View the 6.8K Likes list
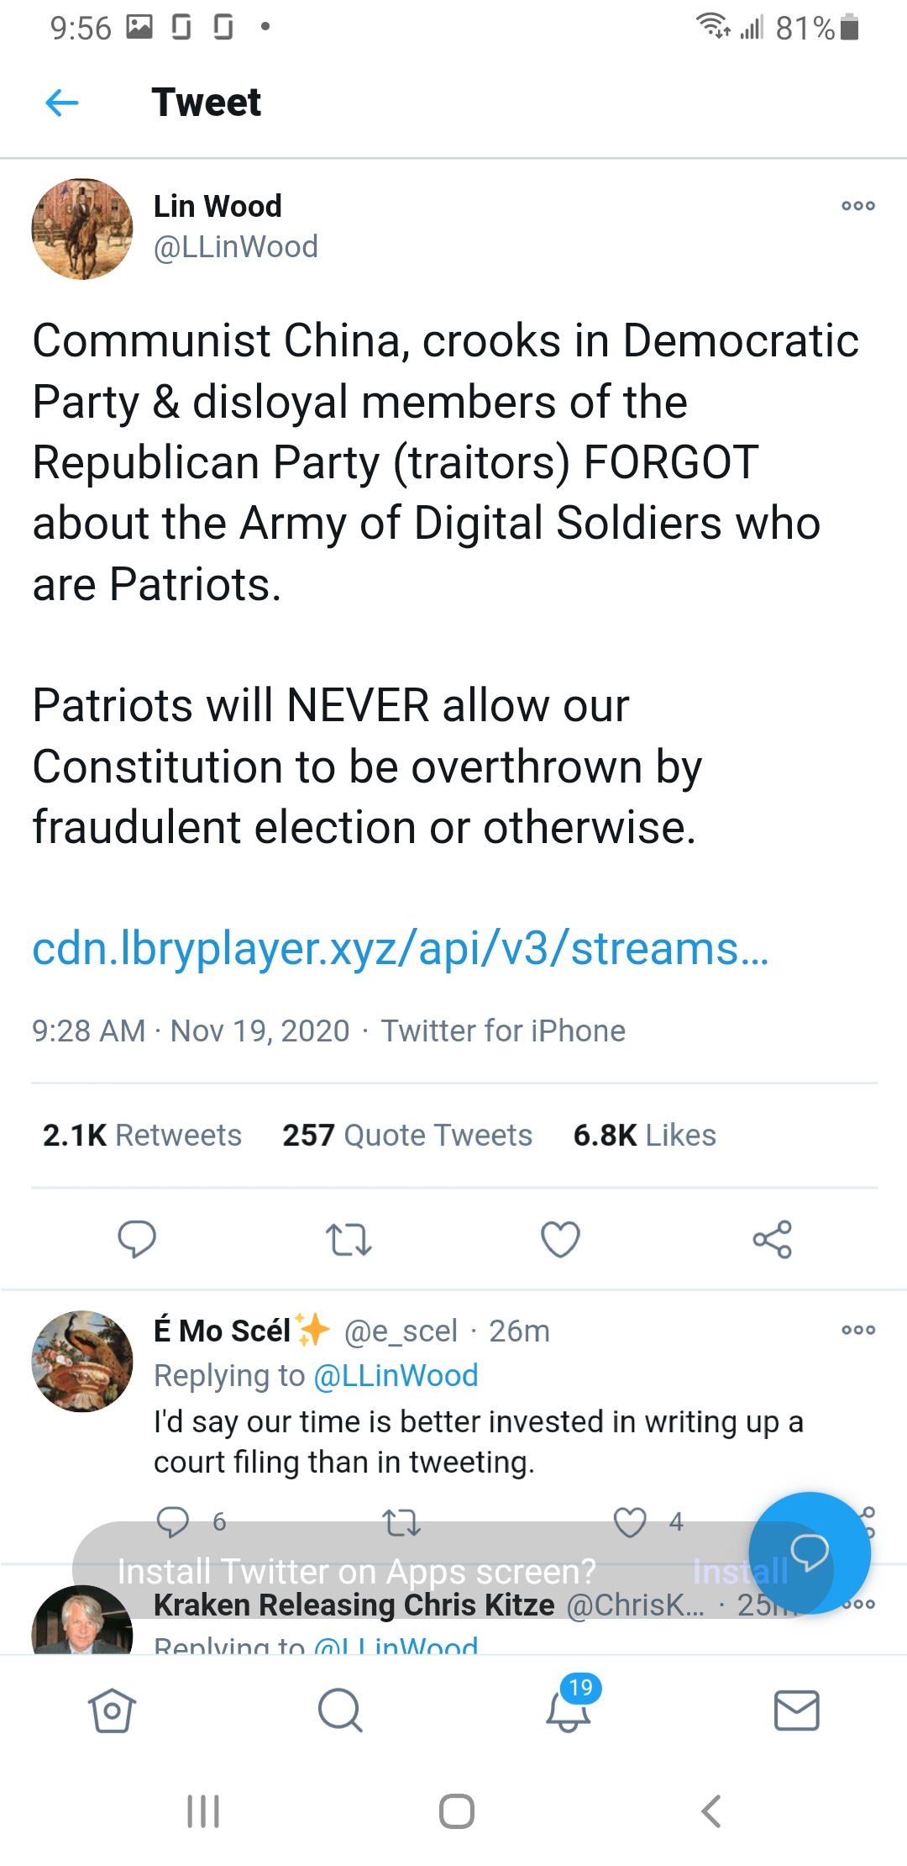 pyautogui.click(x=644, y=1136)
